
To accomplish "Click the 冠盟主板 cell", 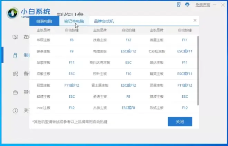I will click(x=44, y=85).
